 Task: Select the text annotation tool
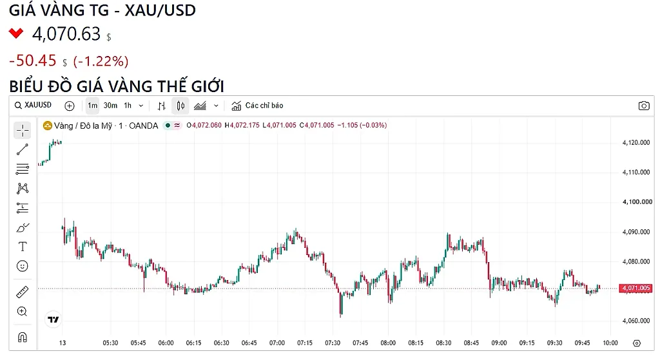(x=23, y=247)
